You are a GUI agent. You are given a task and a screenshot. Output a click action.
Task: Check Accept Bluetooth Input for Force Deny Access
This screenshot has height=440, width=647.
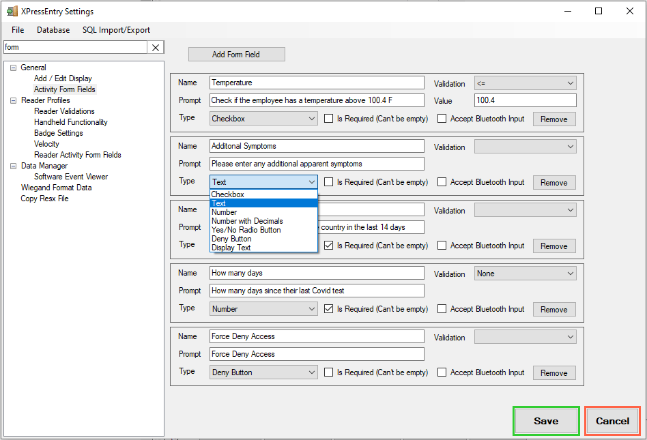442,372
